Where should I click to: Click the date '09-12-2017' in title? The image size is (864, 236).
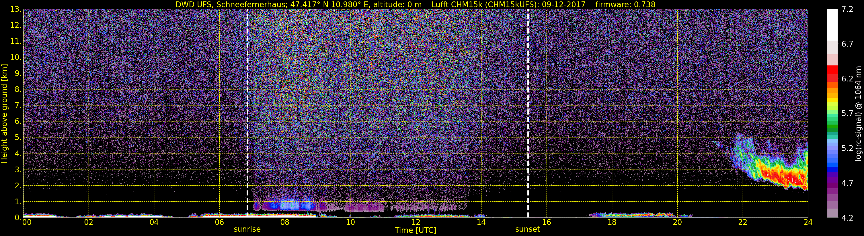[x=563, y=4]
